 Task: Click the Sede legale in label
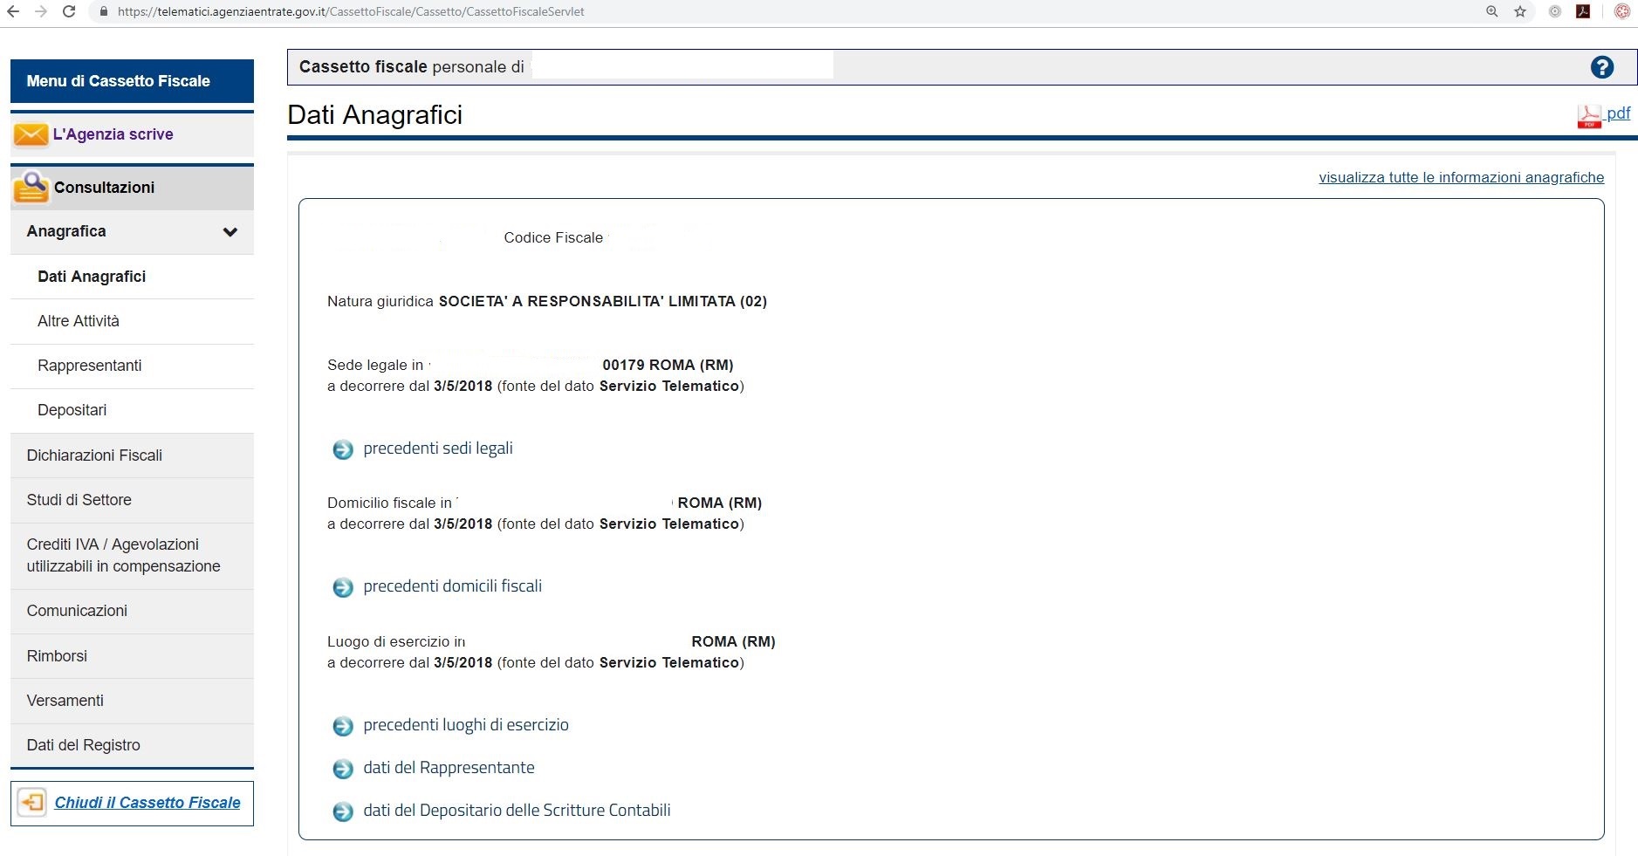375,365
